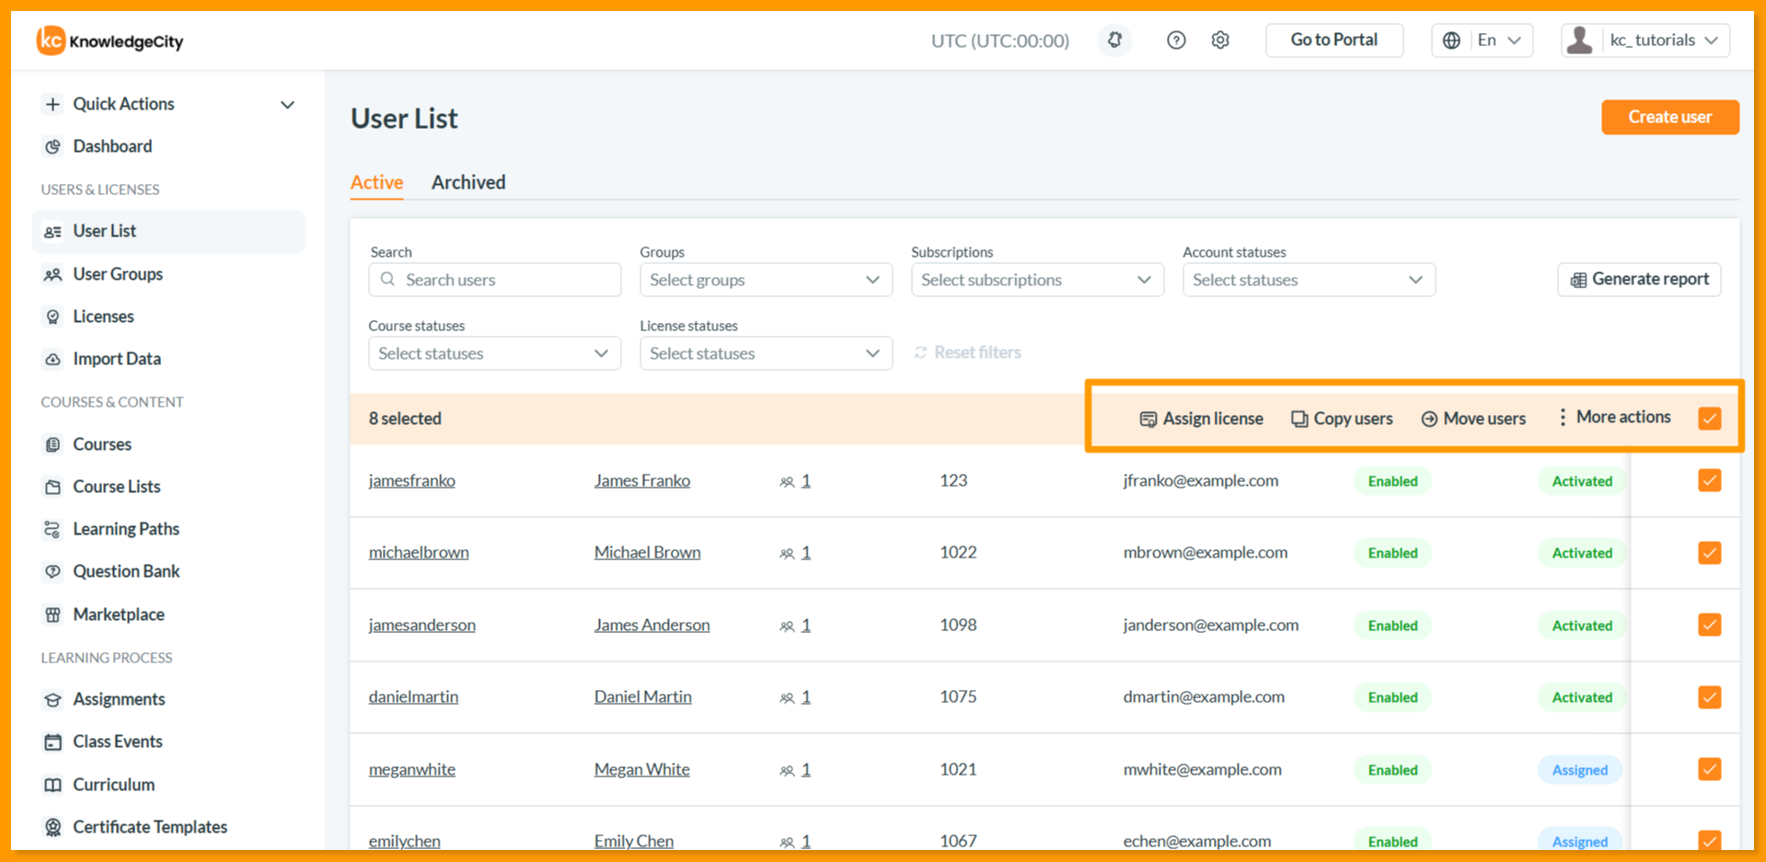Click the Class Events calendar icon

pyautogui.click(x=53, y=741)
